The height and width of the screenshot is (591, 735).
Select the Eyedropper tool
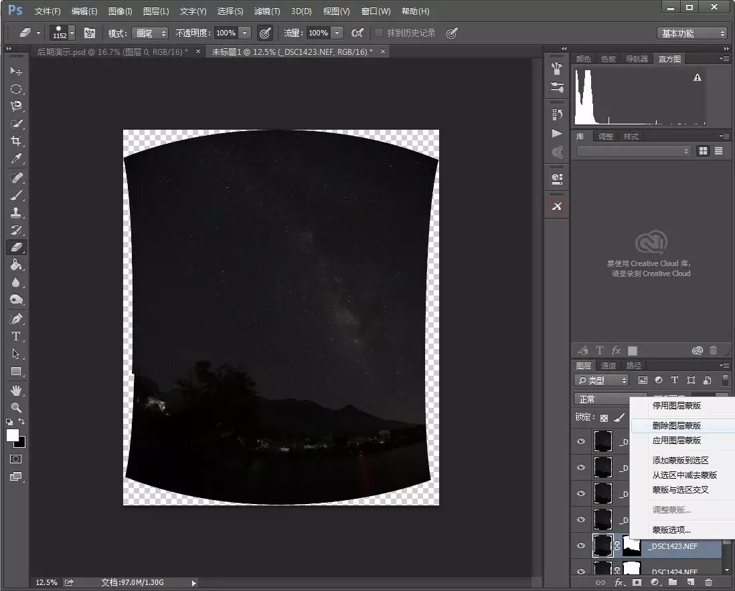pyautogui.click(x=16, y=158)
